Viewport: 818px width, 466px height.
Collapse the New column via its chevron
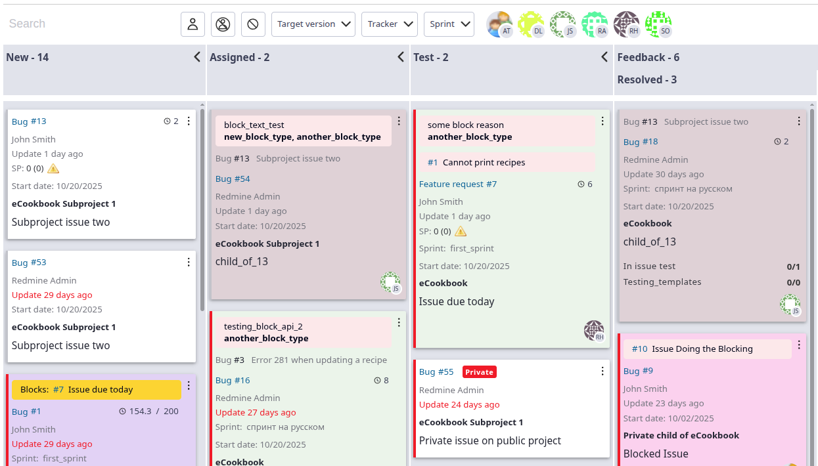click(196, 57)
